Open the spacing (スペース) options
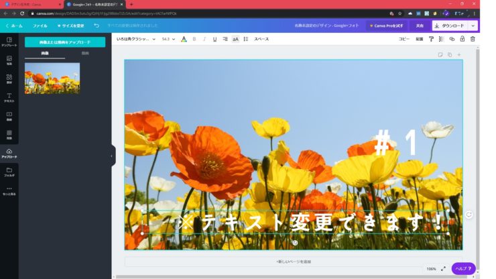This screenshot has width=496, height=279. (261, 39)
